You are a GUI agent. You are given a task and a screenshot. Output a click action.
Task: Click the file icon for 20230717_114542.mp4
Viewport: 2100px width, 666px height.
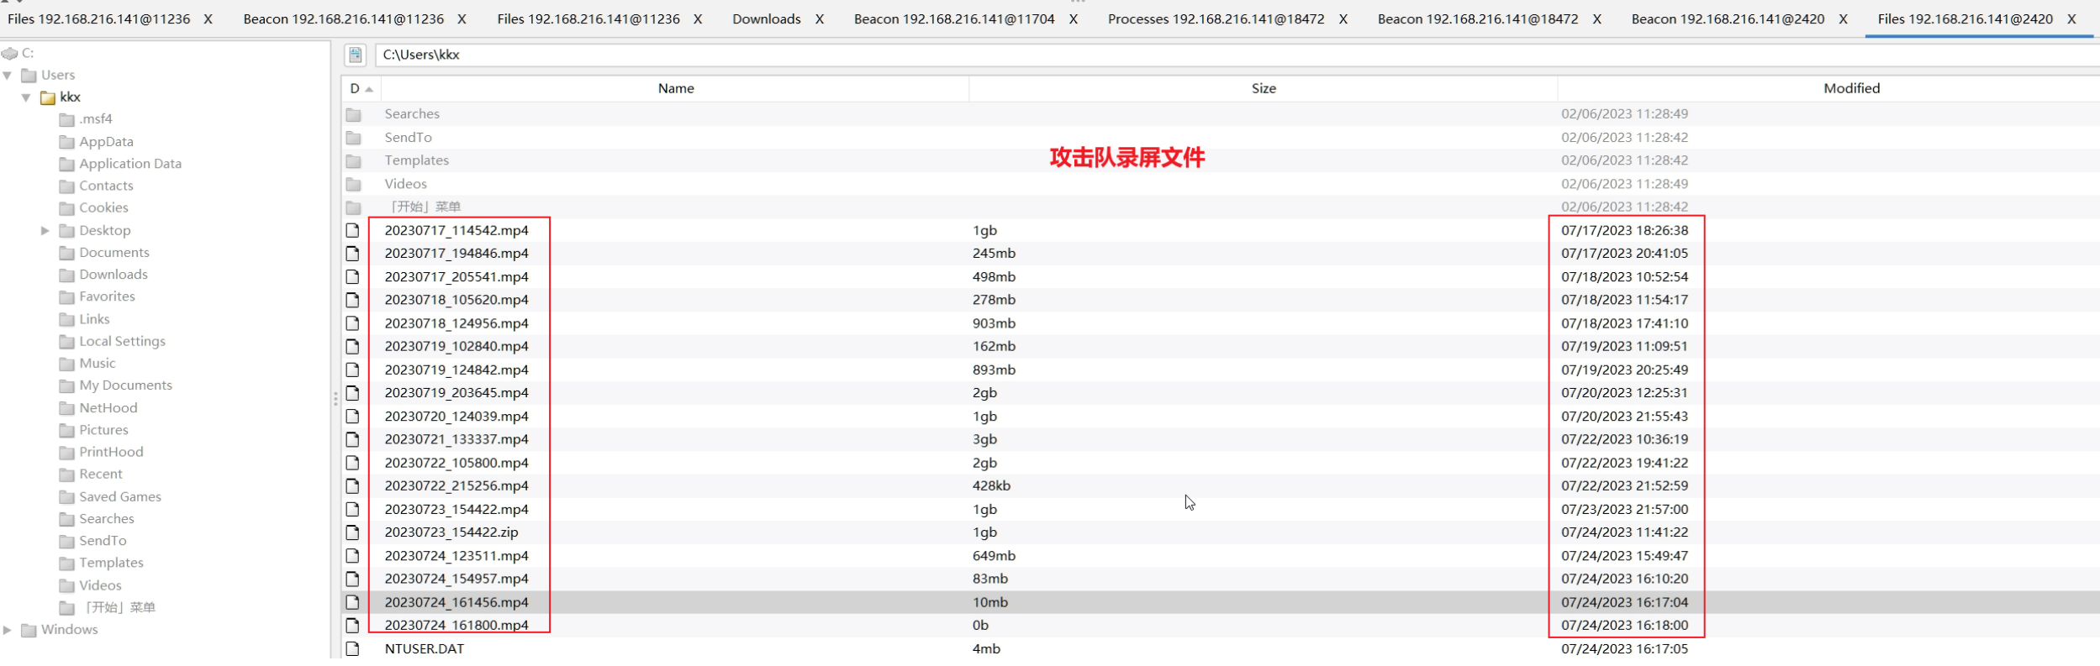point(353,230)
